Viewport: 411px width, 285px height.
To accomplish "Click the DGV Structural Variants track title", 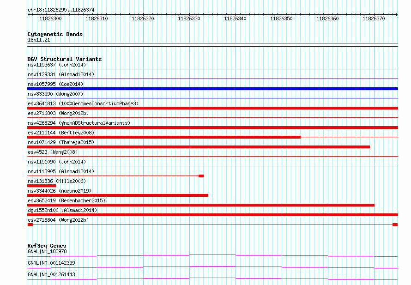I will (65, 59).
